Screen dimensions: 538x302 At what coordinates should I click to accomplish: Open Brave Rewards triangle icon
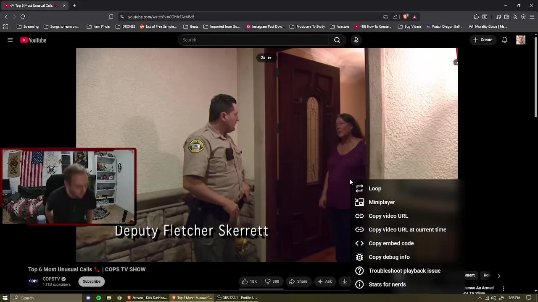pyautogui.click(x=414, y=17)
